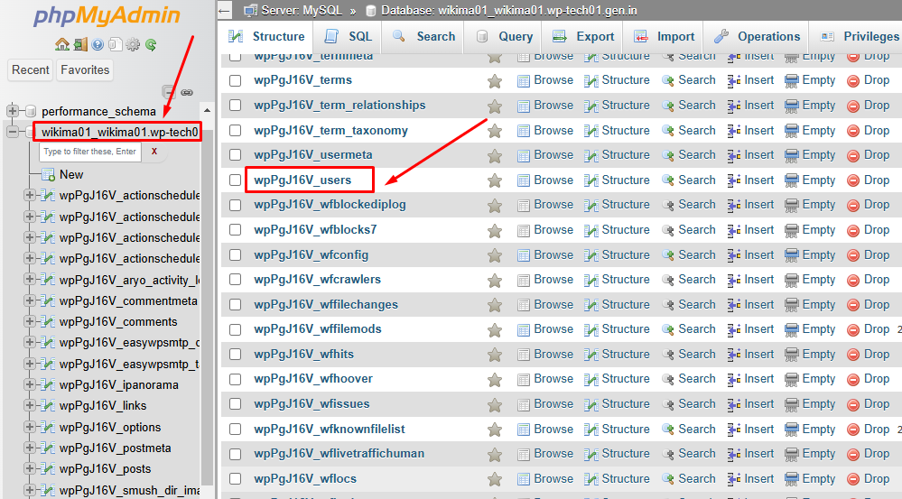Open the phpMyAdmin home icon
902x499 pixels.
click(62, 44)
